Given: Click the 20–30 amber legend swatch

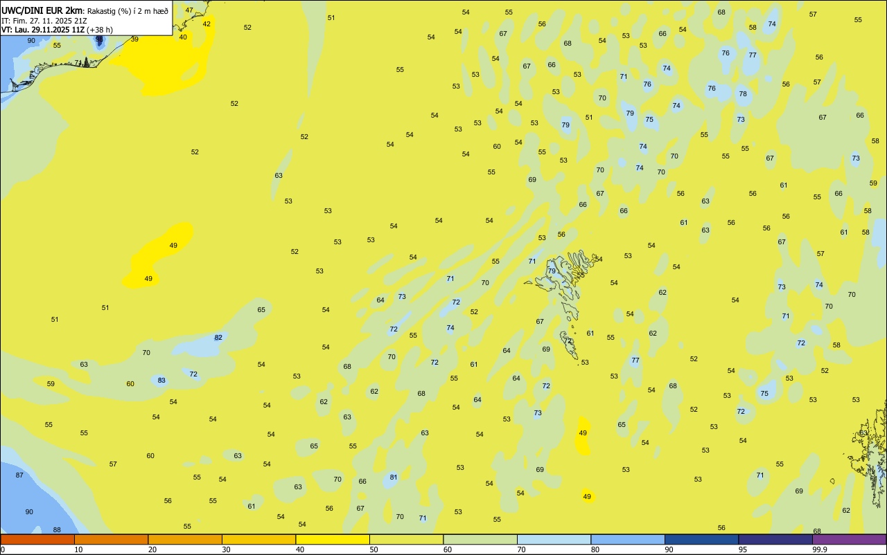Looking at the screenshot, I should coord(185,539).
